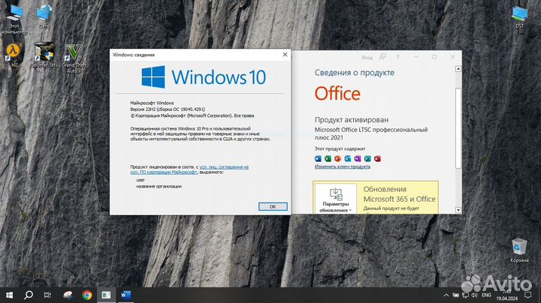541x303 pixels.
Task: Click OK in the Windows info dialog
Action: point(273,206)
